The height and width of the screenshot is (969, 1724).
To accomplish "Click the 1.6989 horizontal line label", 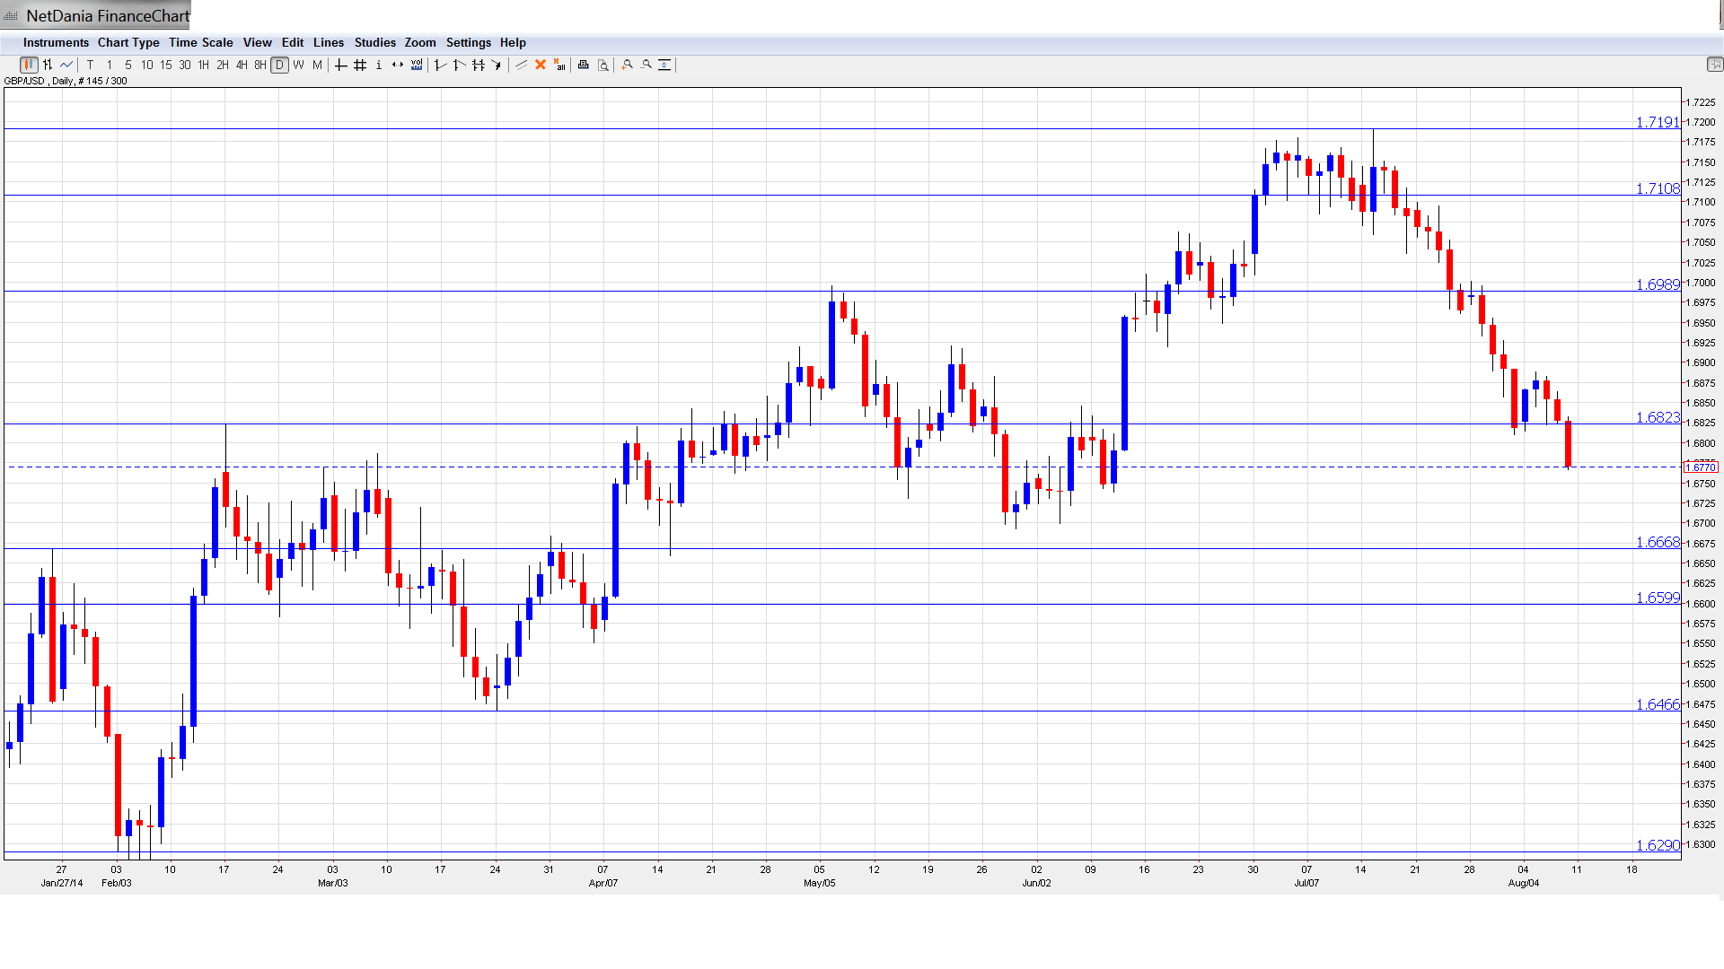I will [x=1657, y=284].
